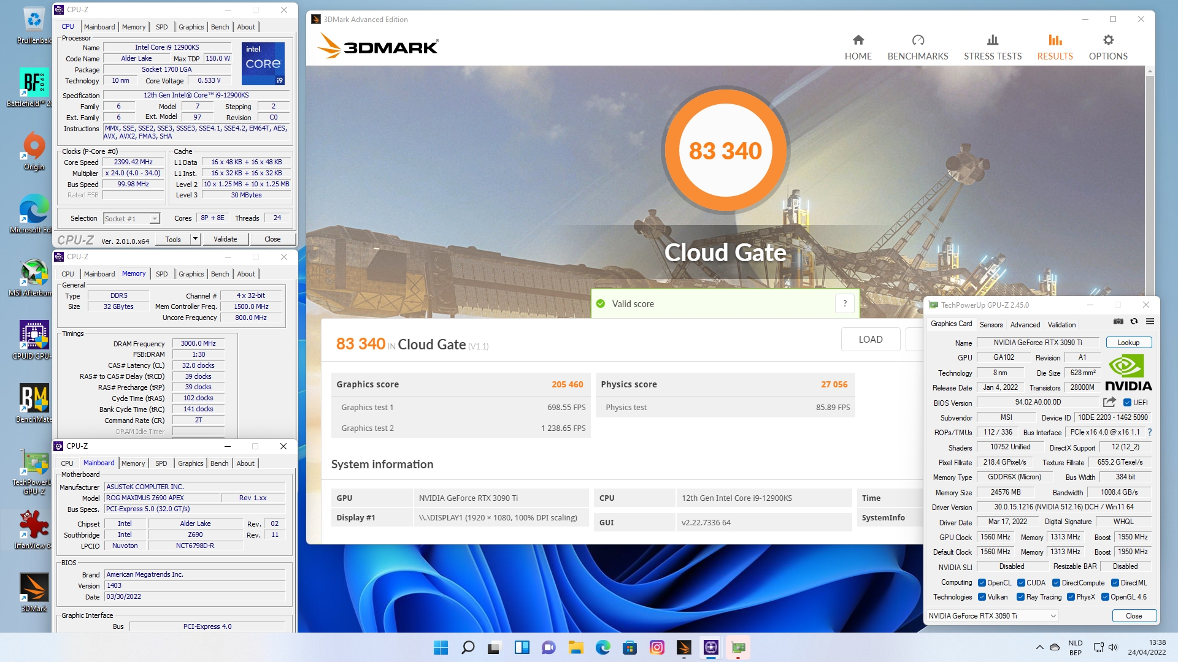Toggle the Ray Tracing checkbox
The image size is (1178, 662).
1020,597
